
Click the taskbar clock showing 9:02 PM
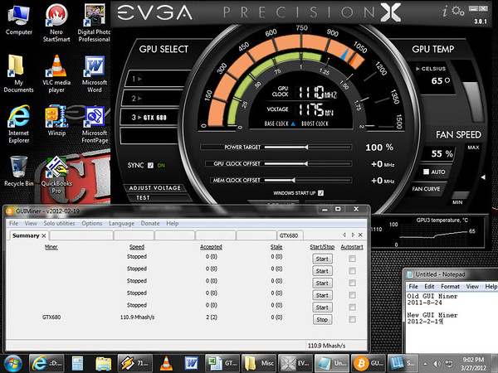pyautogui.click(x=473, y=364)
